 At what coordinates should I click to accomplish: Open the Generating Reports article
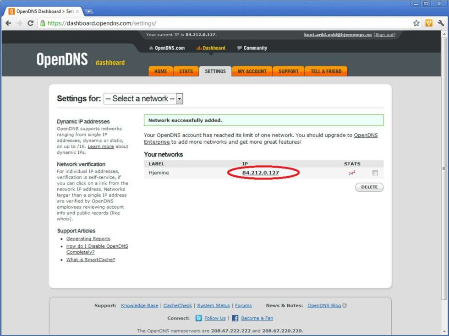pyautogui.click(x=88, y=238)
